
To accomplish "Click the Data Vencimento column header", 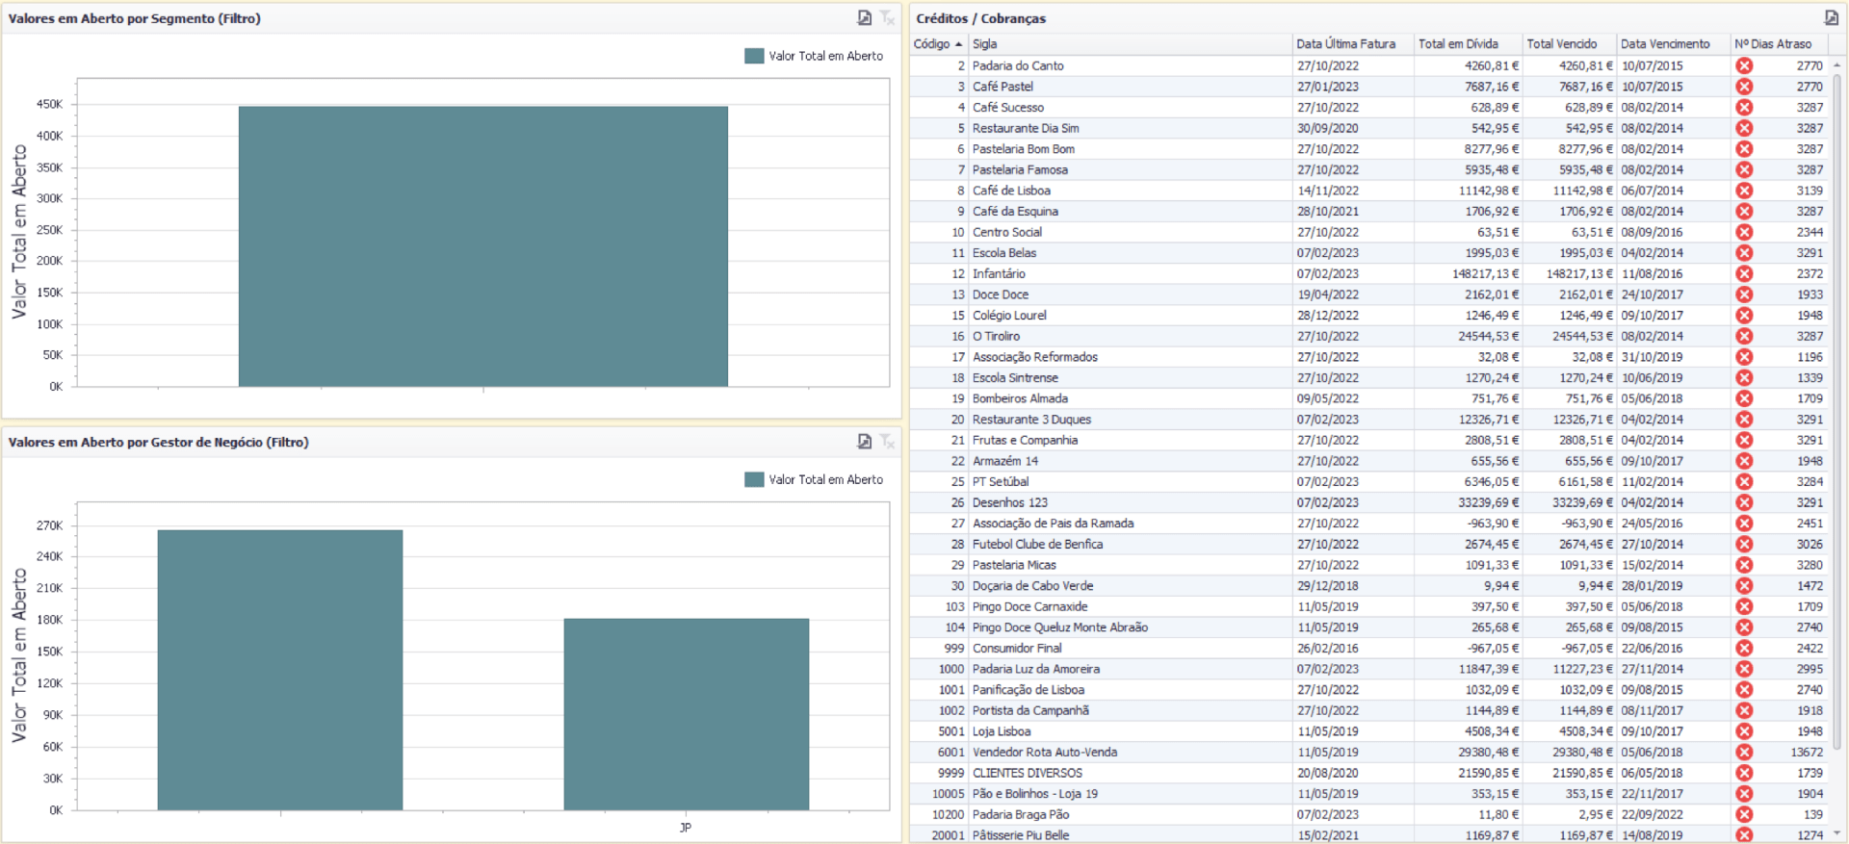I will point(1664,43).
